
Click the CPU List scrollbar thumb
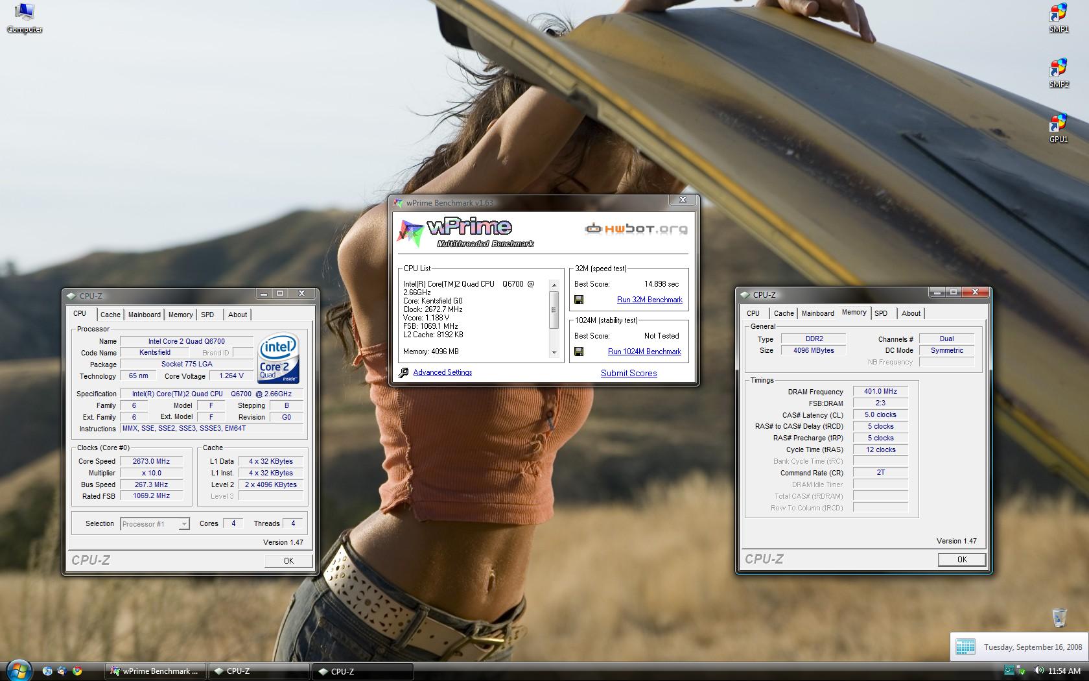[554, 310]
